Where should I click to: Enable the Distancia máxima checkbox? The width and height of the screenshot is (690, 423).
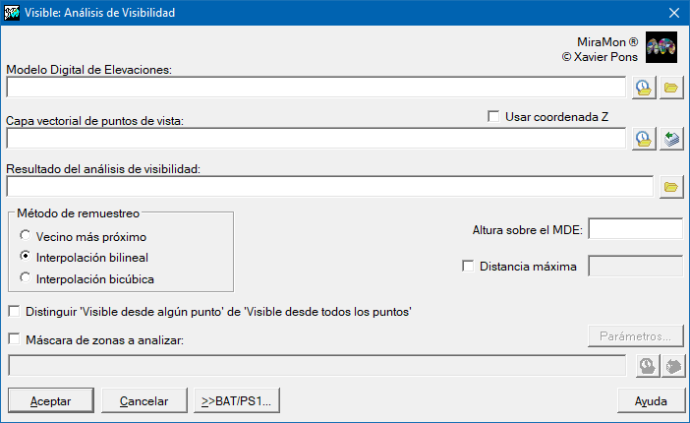(x=469, y=267)
